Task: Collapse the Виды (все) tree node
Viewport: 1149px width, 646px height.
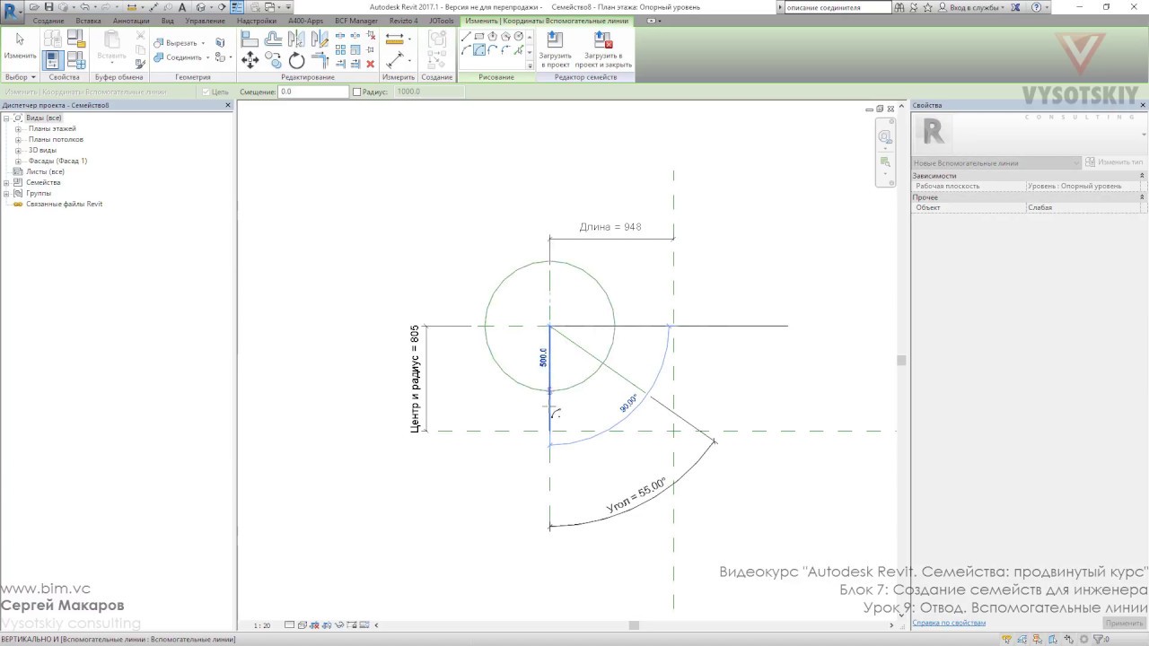Action: 6,118
